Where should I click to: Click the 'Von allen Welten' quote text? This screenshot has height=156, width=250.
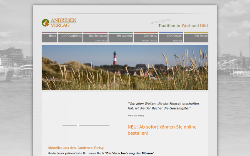[x=163, y=106]
